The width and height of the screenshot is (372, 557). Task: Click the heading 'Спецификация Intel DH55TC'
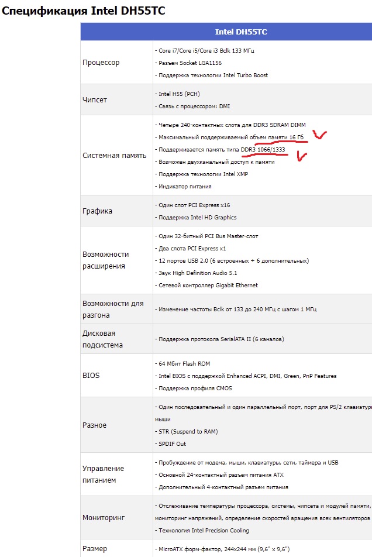[84, 11]
